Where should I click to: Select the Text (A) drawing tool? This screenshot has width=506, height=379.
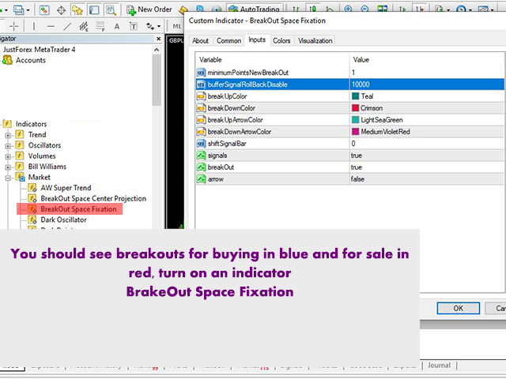click(117, 26)
